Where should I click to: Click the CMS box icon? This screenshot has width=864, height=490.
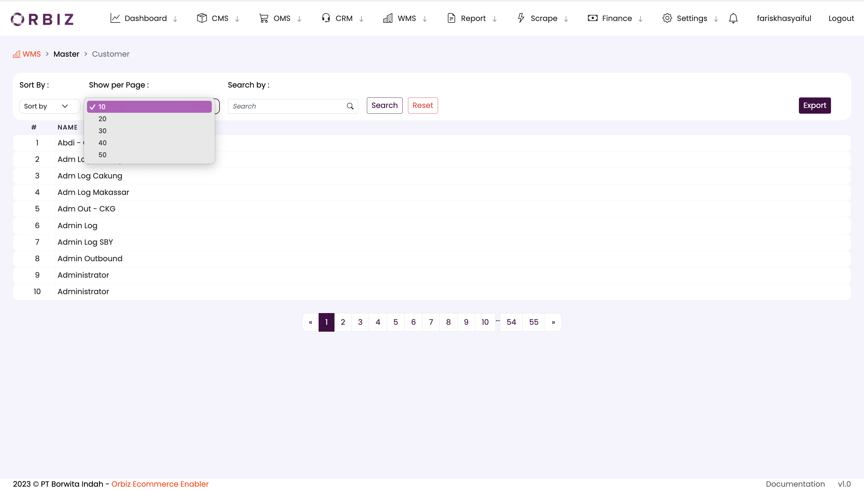[202, 18]
